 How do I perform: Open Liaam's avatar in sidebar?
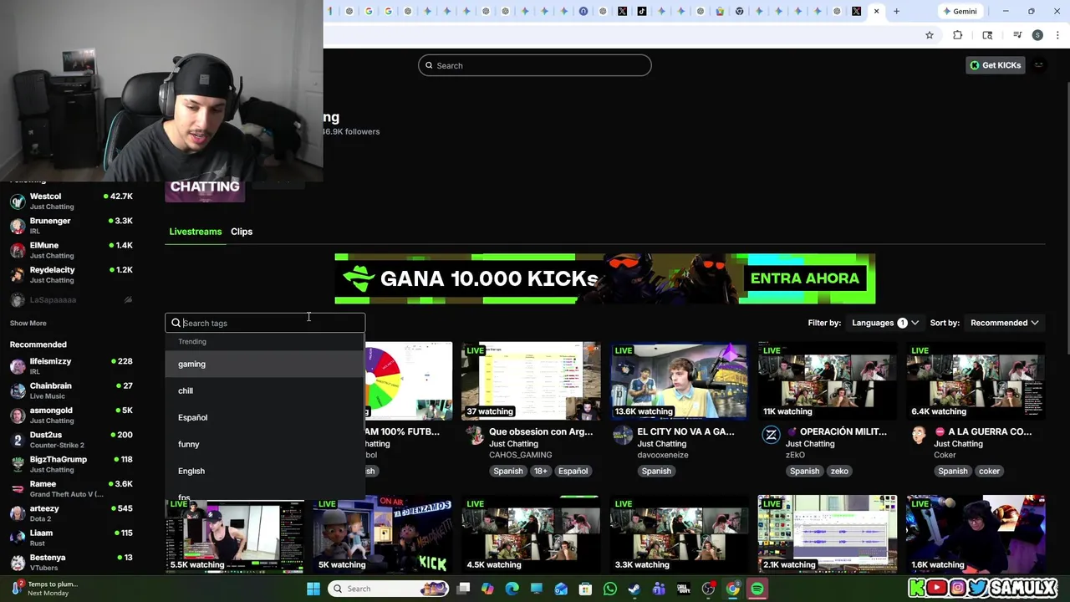(x=17, y=538)
